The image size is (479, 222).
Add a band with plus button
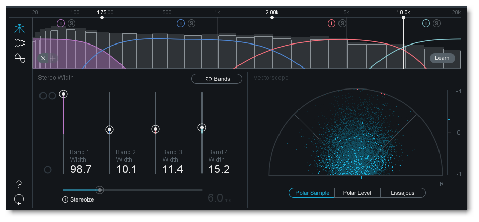point(53,58)
